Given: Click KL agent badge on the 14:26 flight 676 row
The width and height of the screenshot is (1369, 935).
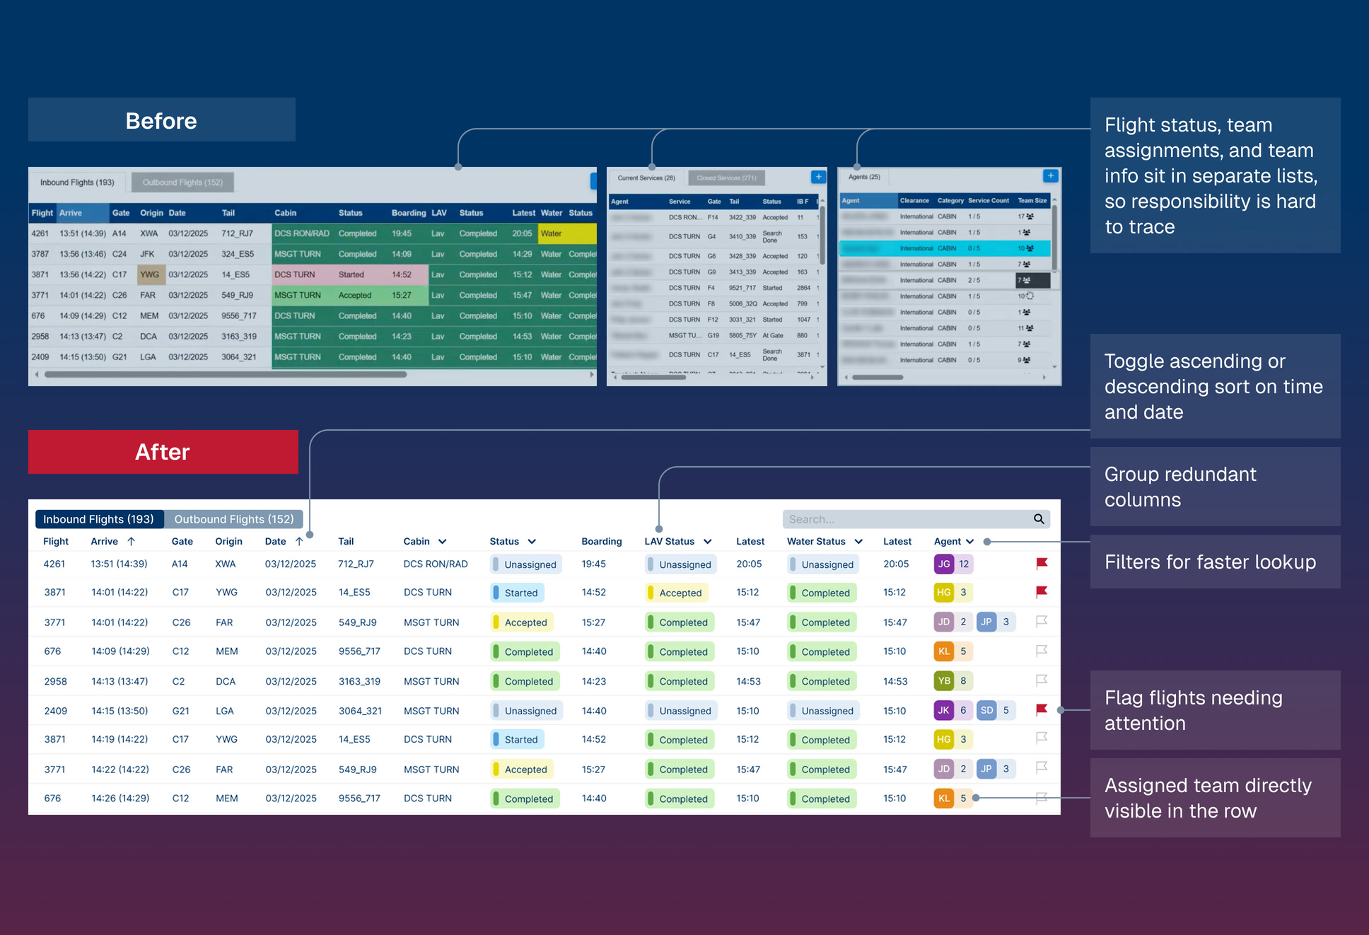Looking at the screenshot, I should pyautogui.click(x=944, y=798).
